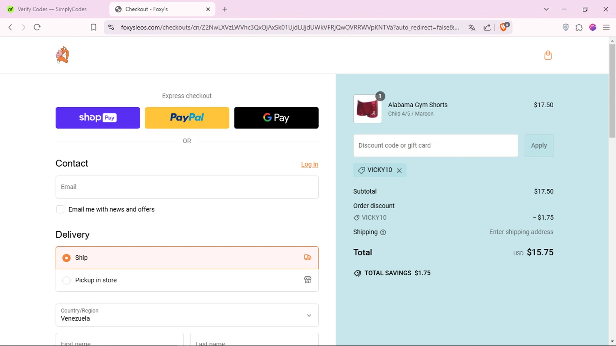Click the shipping help question mark icon
The height and width of the screenshot is (346, 616).
[x=383, y=232]
